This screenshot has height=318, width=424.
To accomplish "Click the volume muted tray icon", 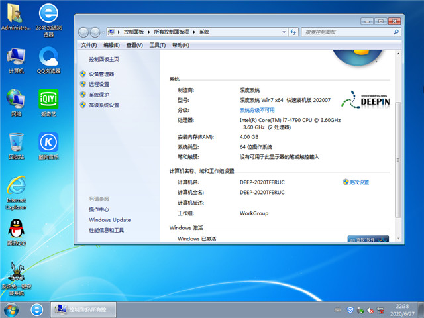I will (370, 310).
